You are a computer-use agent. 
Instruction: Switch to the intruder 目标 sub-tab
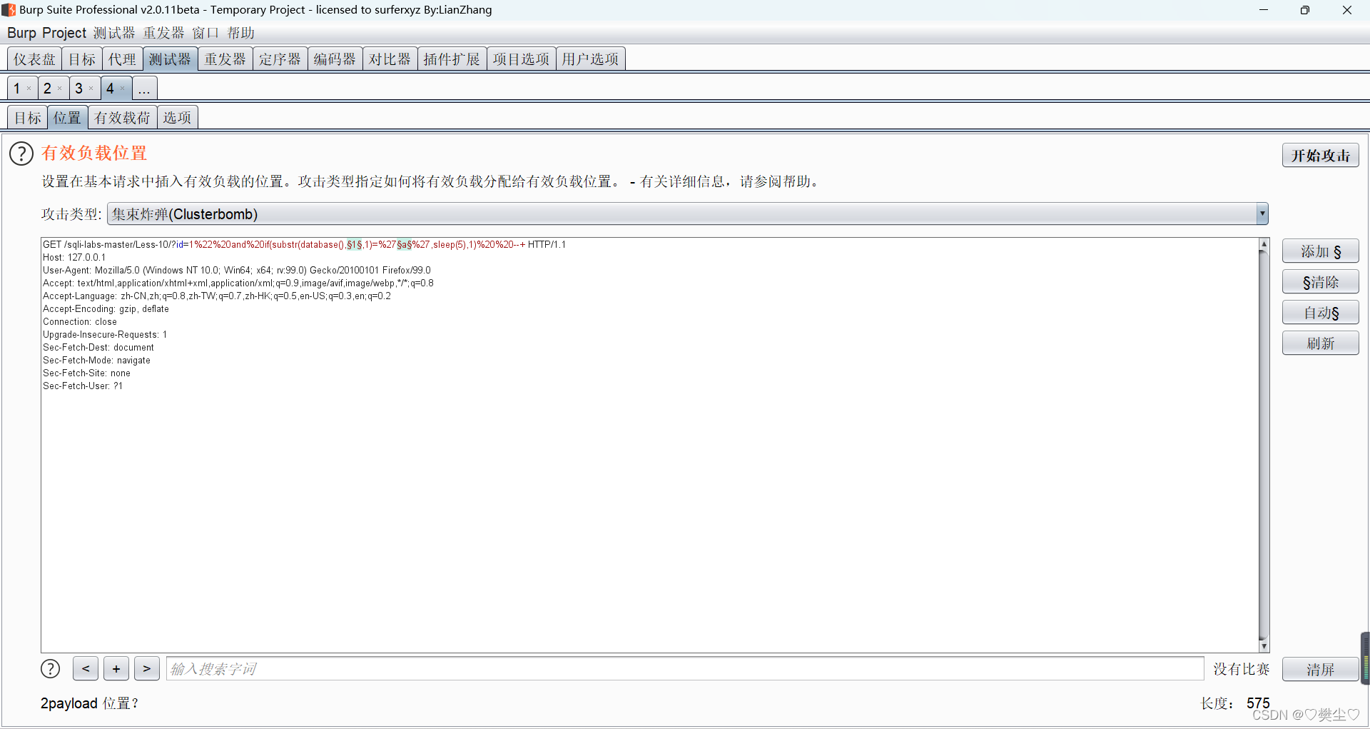[28, 118]
